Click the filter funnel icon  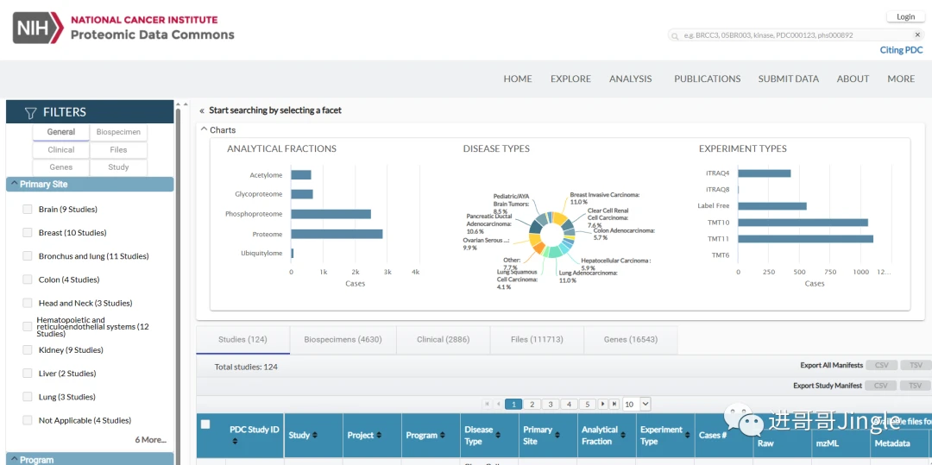click(30, 112)
